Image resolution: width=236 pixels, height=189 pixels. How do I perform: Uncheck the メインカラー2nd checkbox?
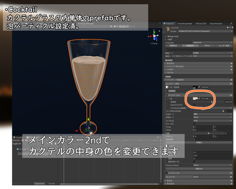coord(166,95)
